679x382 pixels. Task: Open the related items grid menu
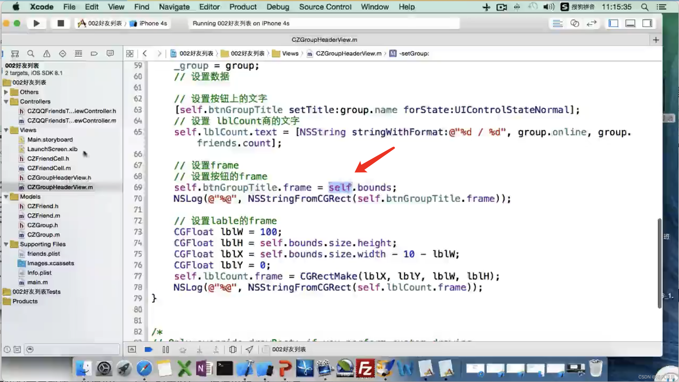click(130, 54)
